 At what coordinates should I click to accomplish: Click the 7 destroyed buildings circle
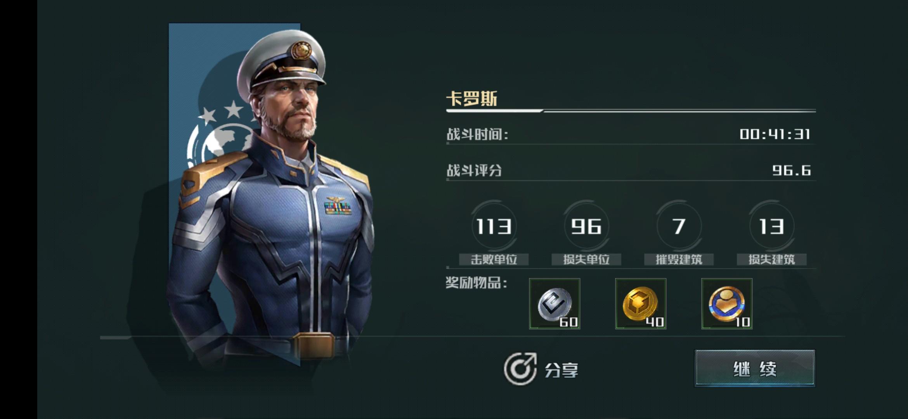[x=679, y=226]
